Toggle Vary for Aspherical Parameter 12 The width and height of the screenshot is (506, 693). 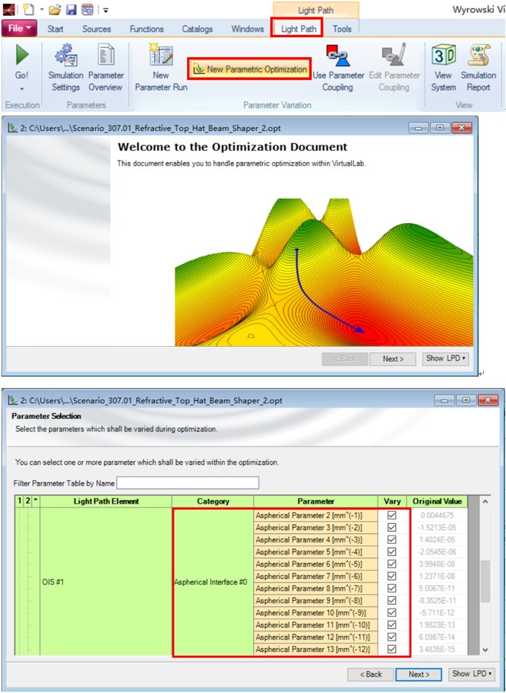coord(391,637)
